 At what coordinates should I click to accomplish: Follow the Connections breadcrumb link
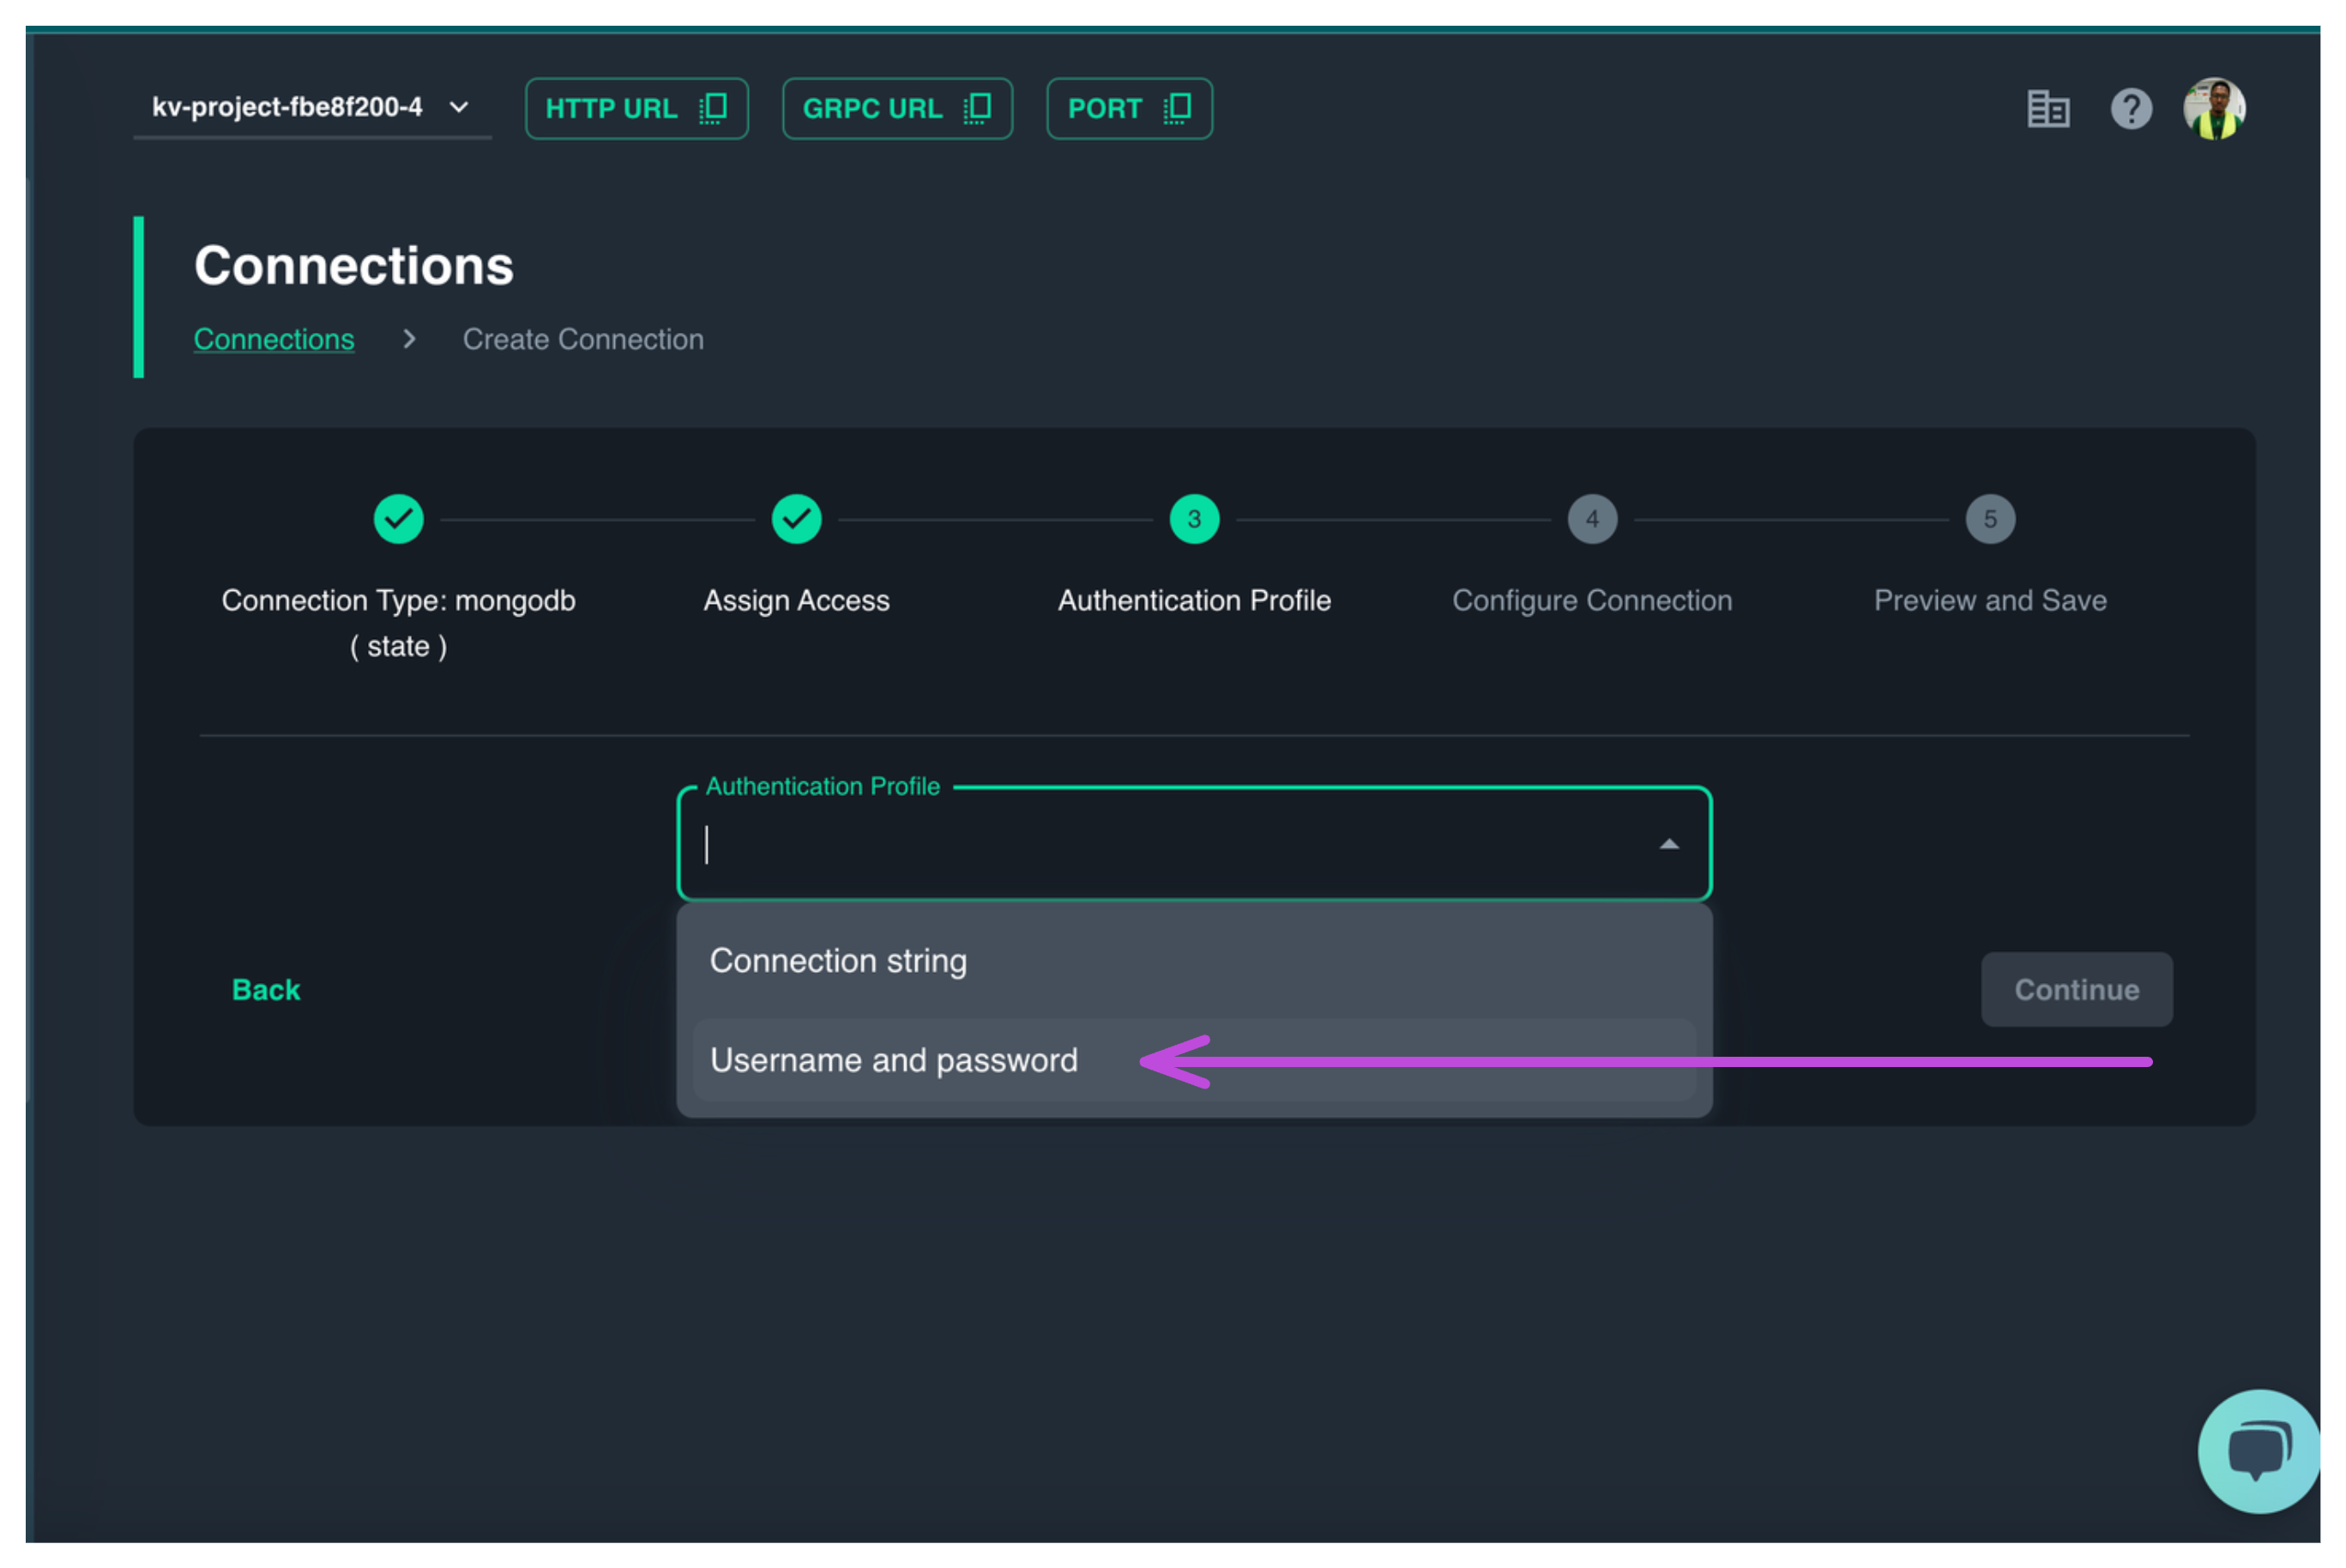point(274,339)
